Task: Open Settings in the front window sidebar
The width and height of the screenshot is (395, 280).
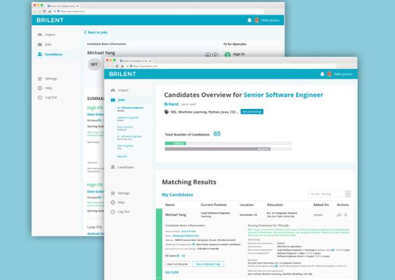Action: (124, 193)
